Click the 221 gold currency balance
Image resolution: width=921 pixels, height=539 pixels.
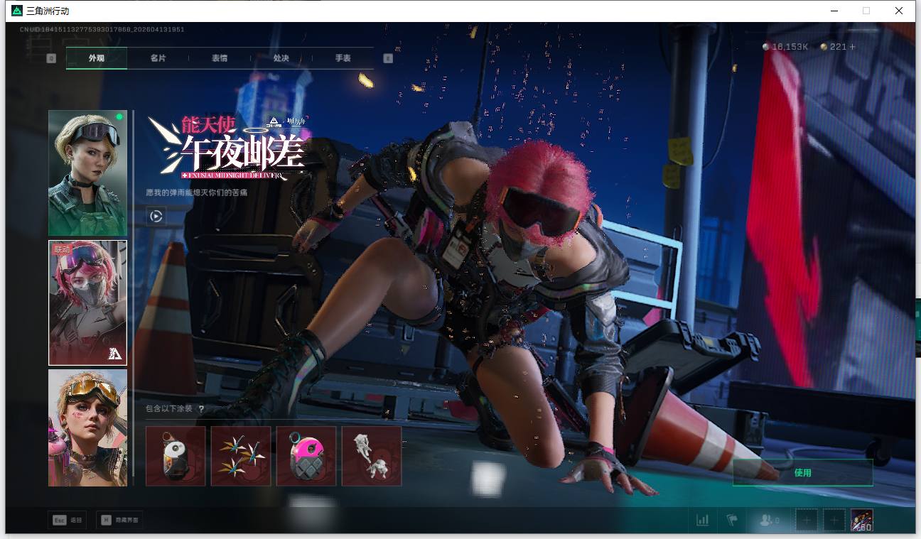[x=834, y=47]
